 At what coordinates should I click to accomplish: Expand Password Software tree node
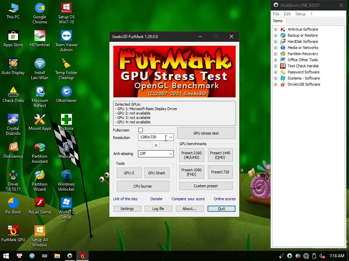pos(275,72)
